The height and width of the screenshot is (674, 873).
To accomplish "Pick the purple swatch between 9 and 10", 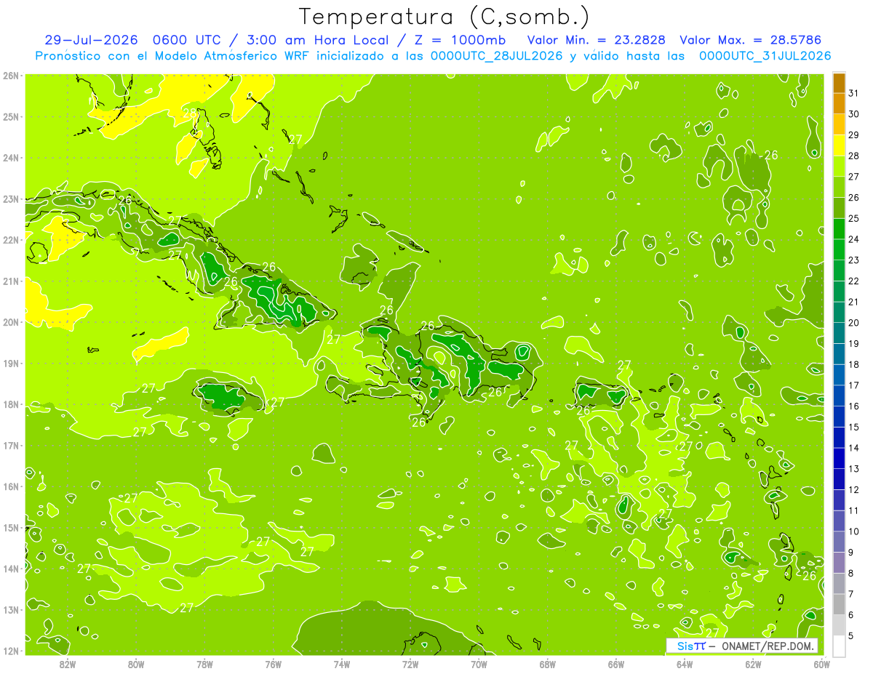I will tap(839, 542).
